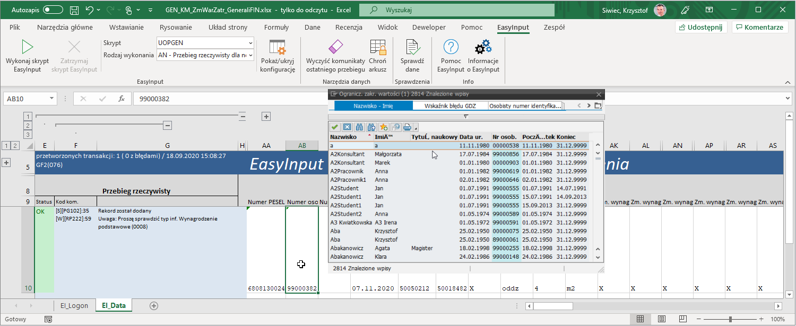Viewport: 796px width, 326px height.
Task: Confirm selection with the green checkmark
Action: pos(335,127)
